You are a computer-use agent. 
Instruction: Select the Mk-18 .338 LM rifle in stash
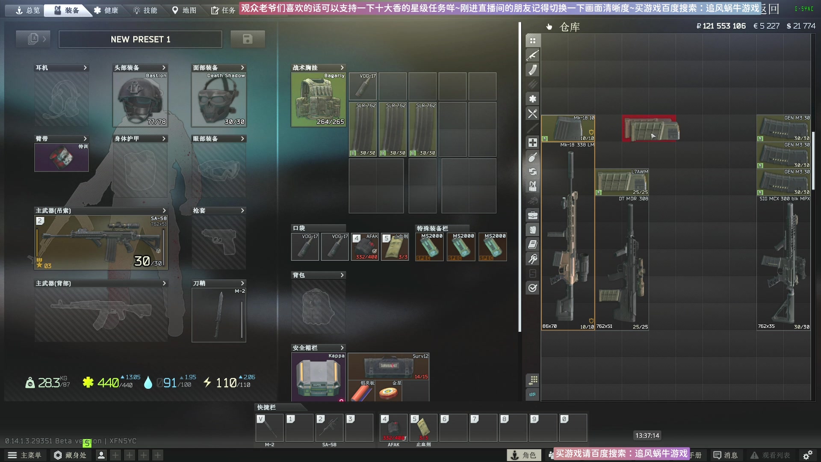tap(568, 236)
